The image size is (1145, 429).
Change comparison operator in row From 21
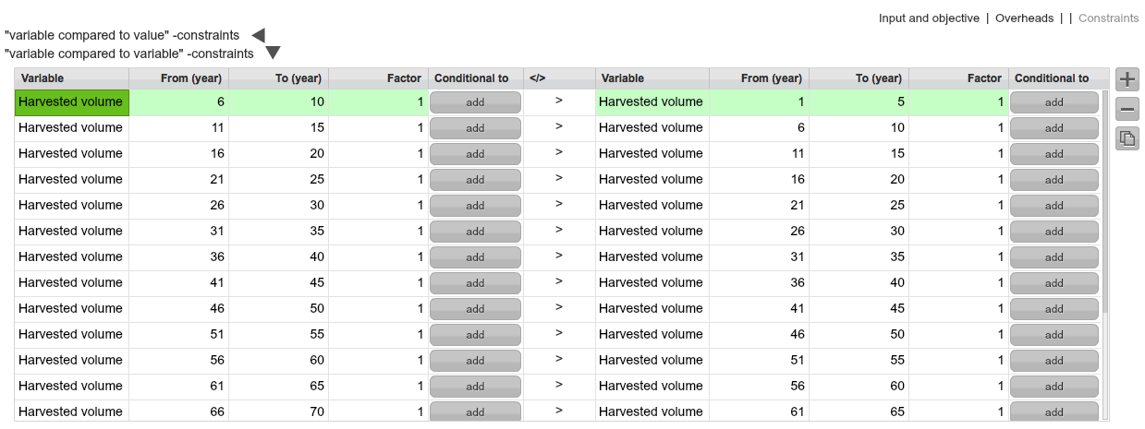(x=559, y=180)
